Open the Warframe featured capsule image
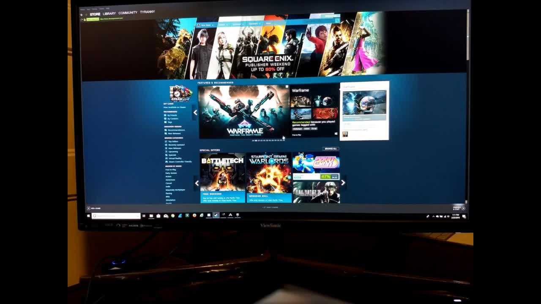The width and height of the screenshot is (541, 304). pos(244,111)
